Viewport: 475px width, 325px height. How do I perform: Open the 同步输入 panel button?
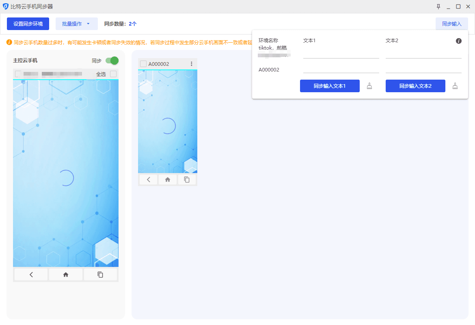pos(452,24)
